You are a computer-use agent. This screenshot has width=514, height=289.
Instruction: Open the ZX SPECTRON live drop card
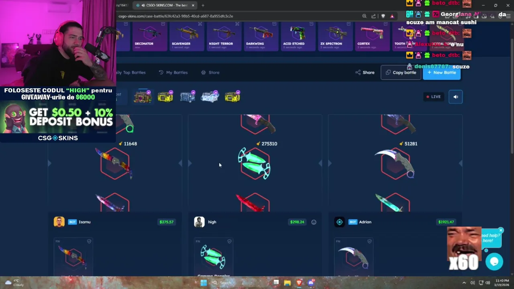click(335, 37)
